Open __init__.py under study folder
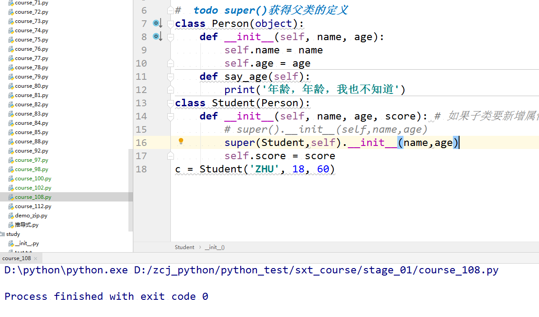Image resolution: width=539 pixels, height=317 pixels. (26, 243)
